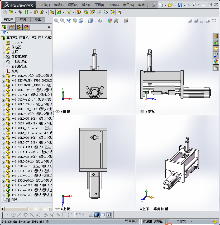
Task: Select Previous View icon
Action: [69, 21]
